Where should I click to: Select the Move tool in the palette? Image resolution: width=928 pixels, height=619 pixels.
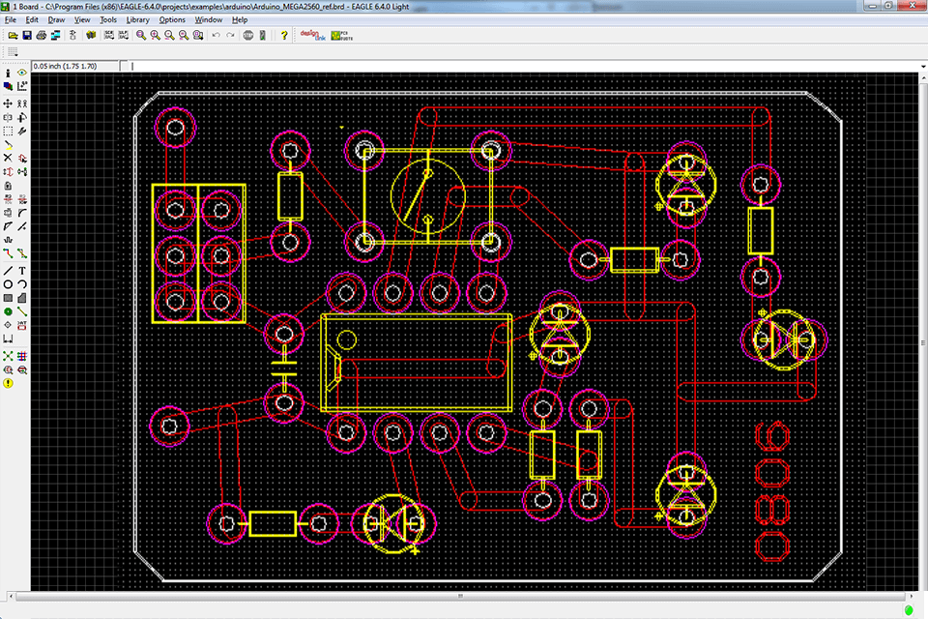[x=8, y=103]
